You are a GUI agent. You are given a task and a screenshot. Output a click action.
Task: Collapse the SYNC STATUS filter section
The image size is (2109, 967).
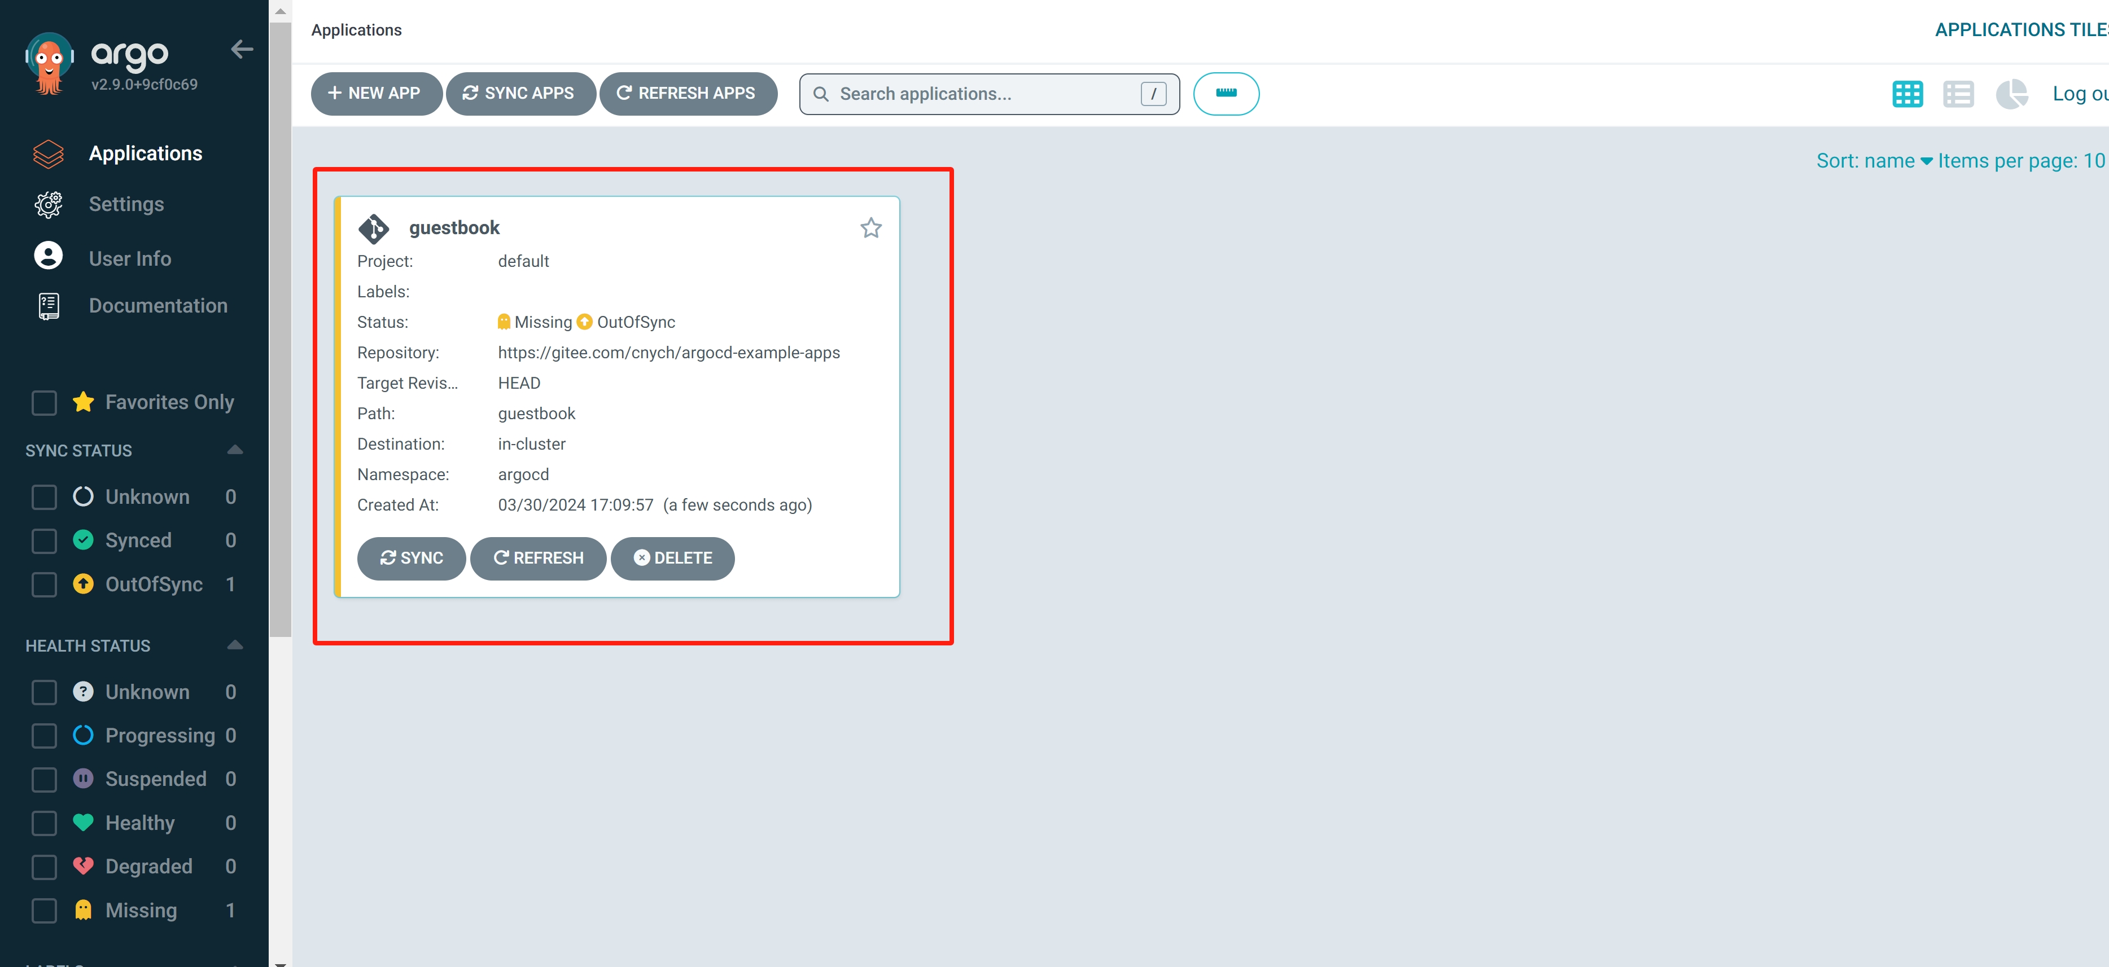[235, 450]
